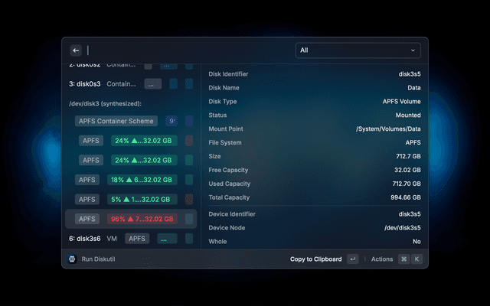Click the K key icon
Image resolution: width=490 pixels, height=306 pixels.
pyautogui.click(x=416, y=259)
